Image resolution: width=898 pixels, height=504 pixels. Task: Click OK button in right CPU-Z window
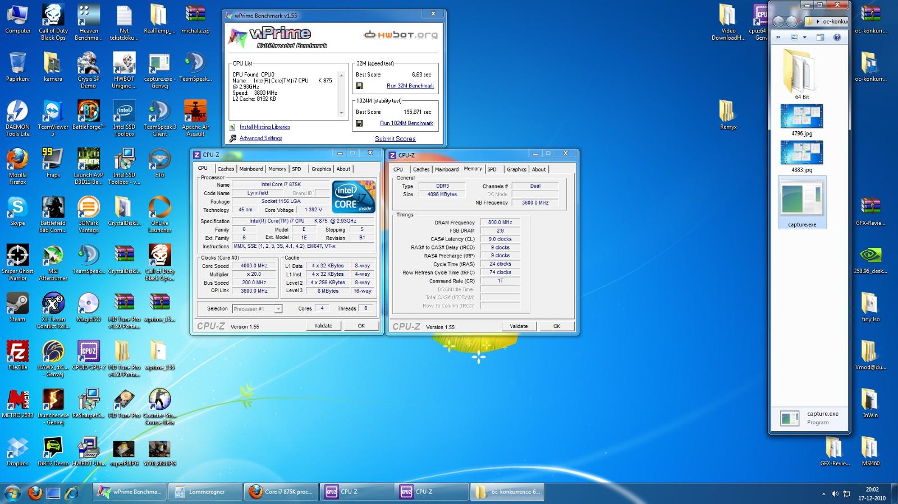557,326
